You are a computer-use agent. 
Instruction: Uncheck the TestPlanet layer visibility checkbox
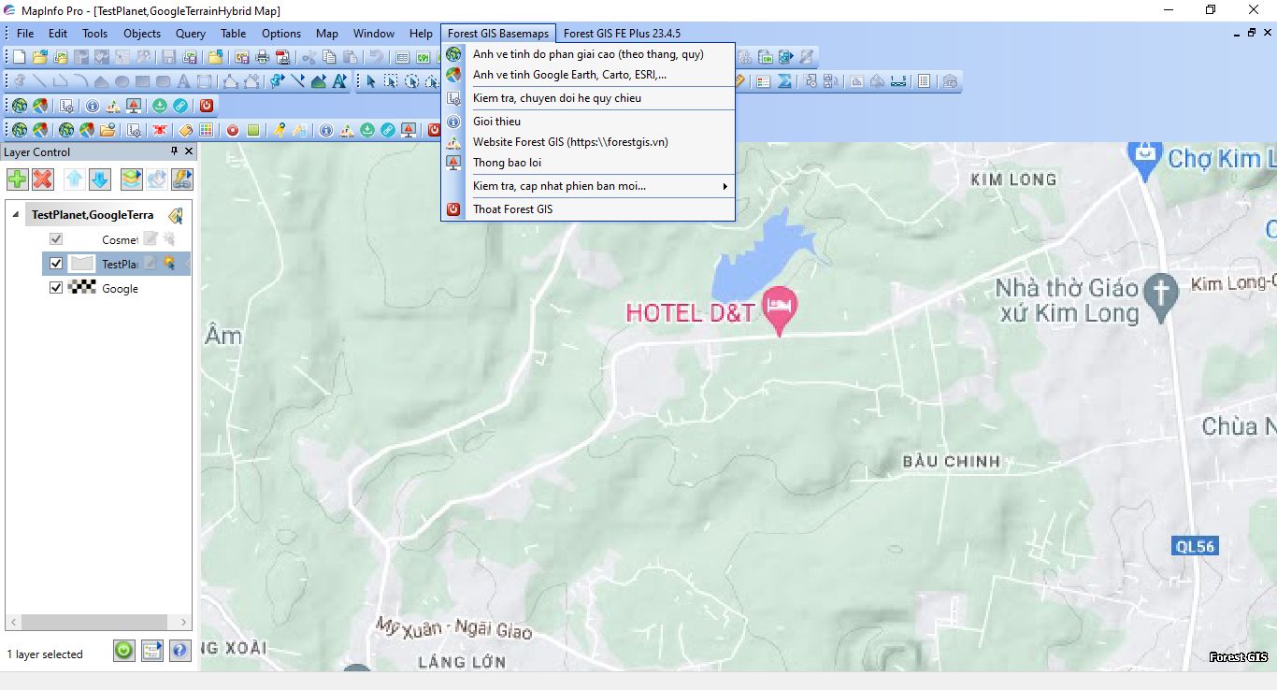point(56,264)
